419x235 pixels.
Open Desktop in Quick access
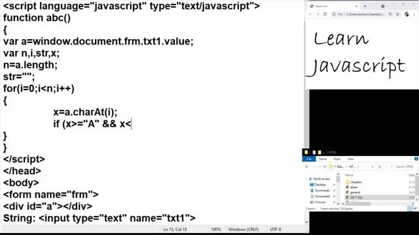(x=318, y=185)
